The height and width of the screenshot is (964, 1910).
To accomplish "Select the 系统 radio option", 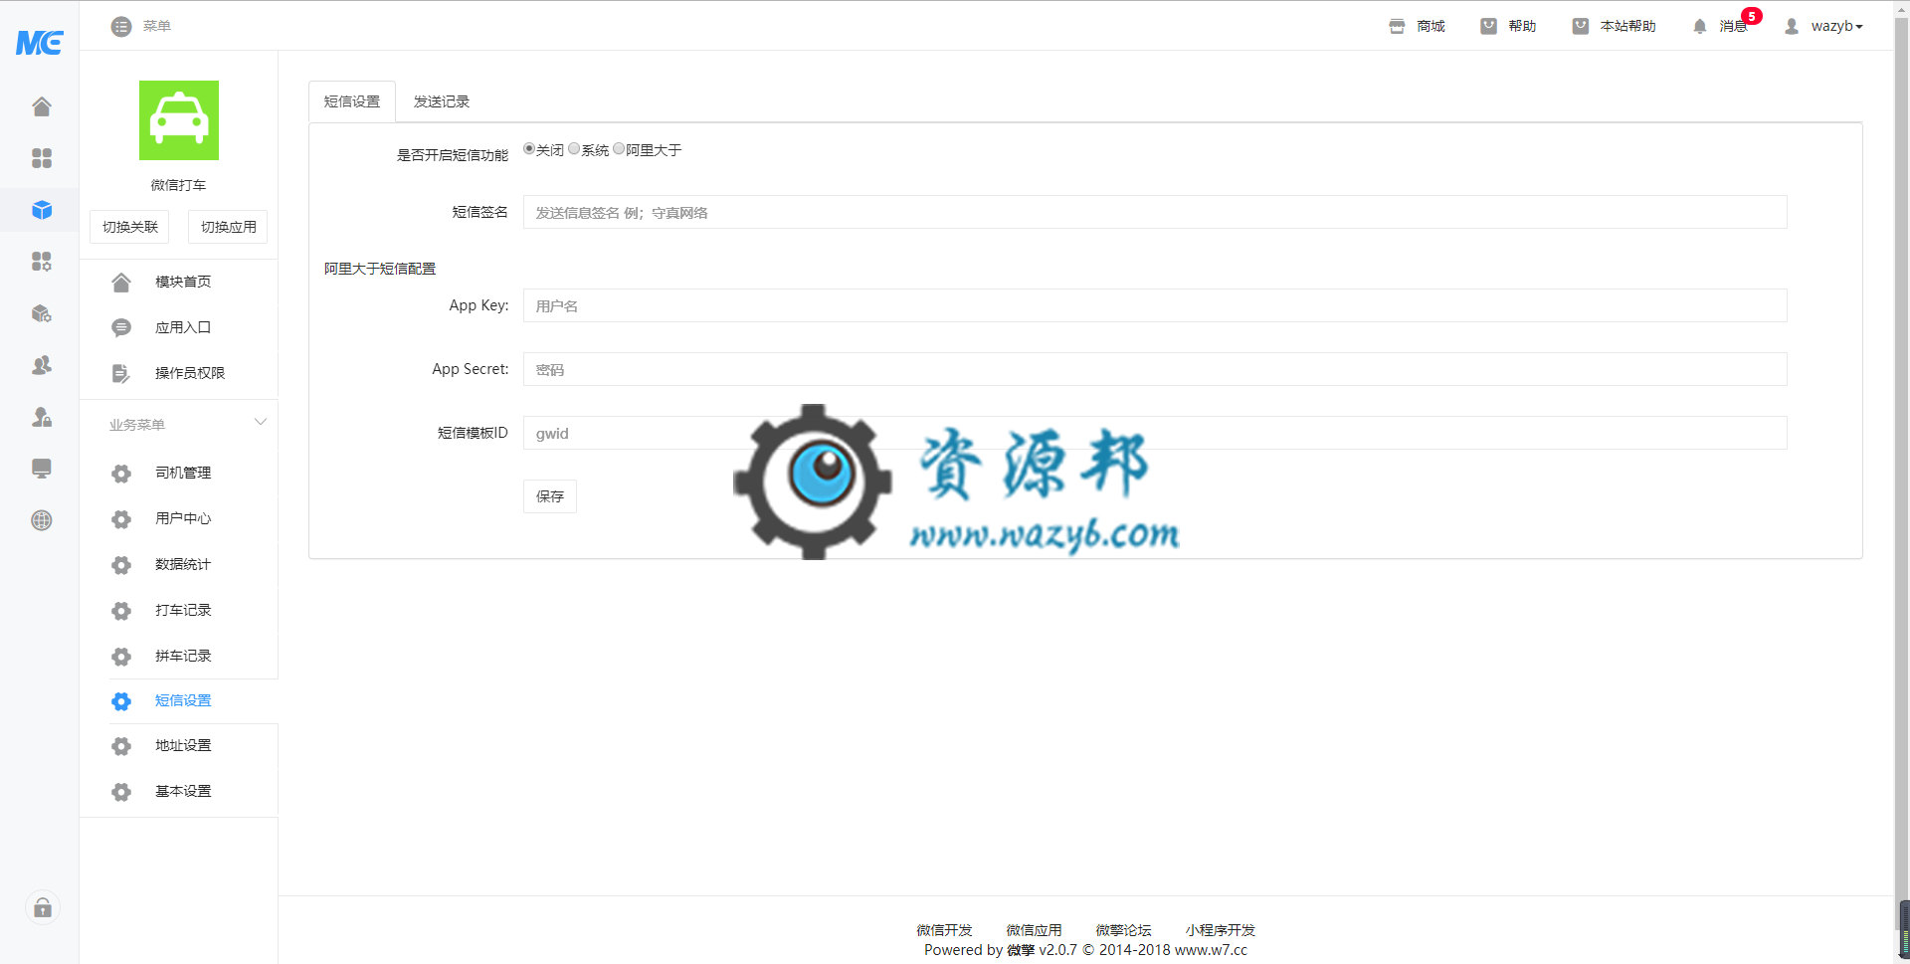I will point(574,149).
